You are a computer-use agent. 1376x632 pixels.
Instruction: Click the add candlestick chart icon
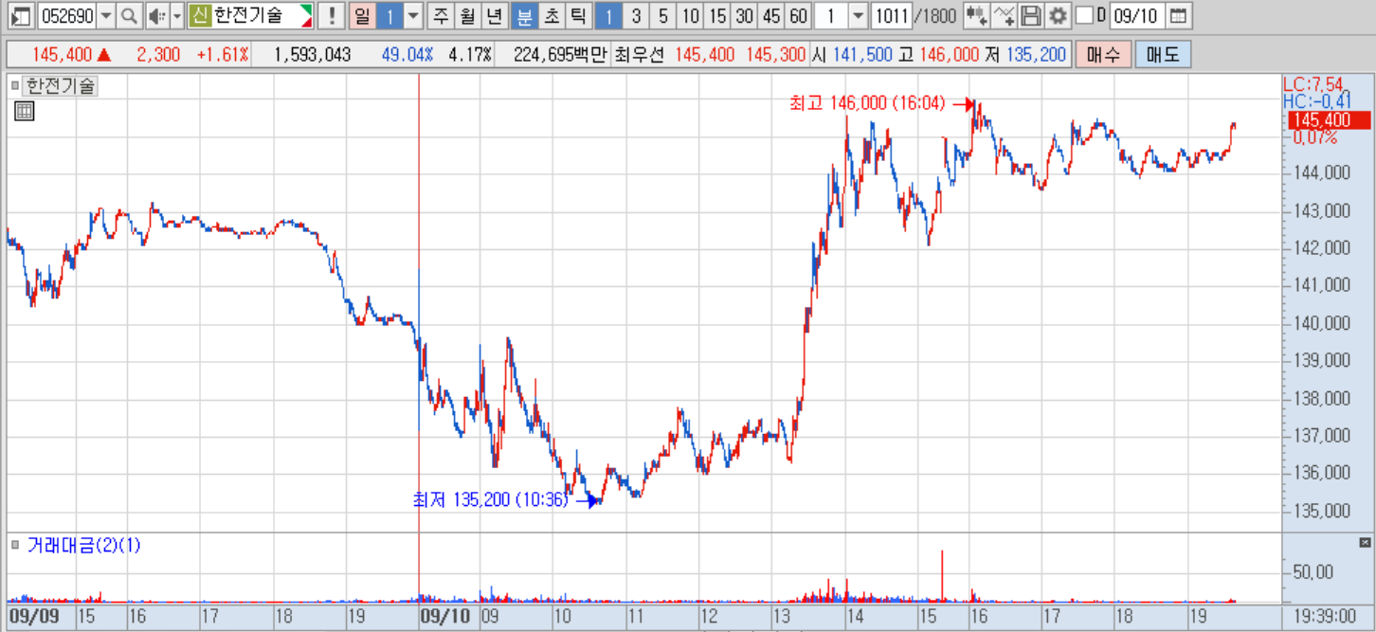point(977,16)
